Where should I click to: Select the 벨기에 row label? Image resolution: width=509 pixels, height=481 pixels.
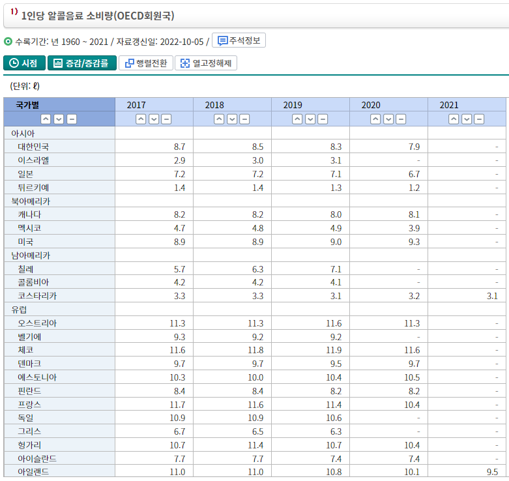[29, 337]
